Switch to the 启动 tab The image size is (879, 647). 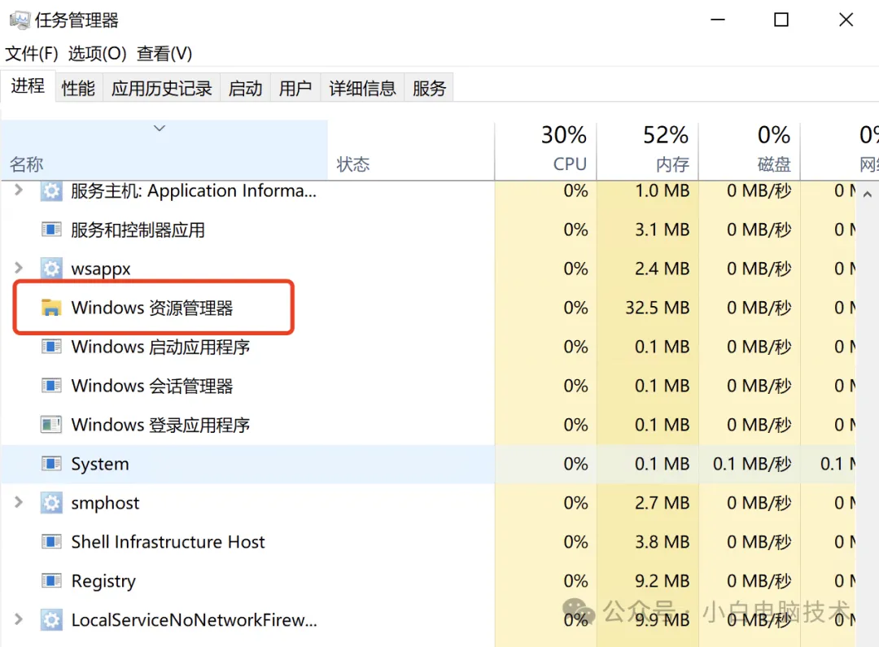(245, 88)
